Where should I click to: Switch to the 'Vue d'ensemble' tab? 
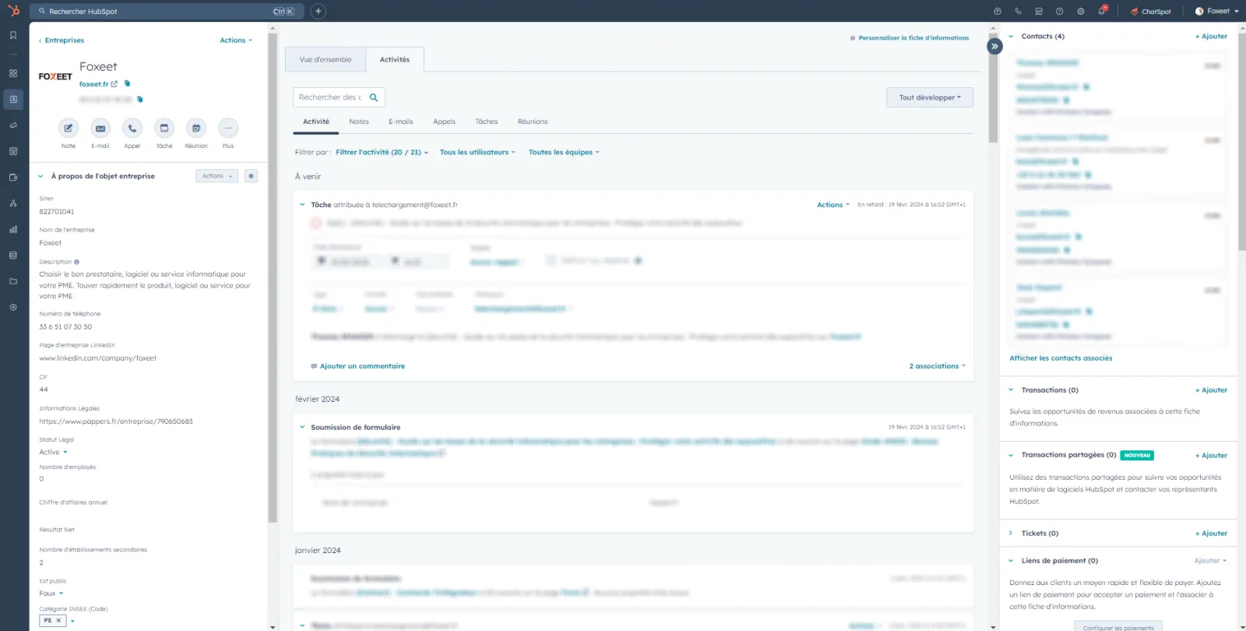(326, 60)
